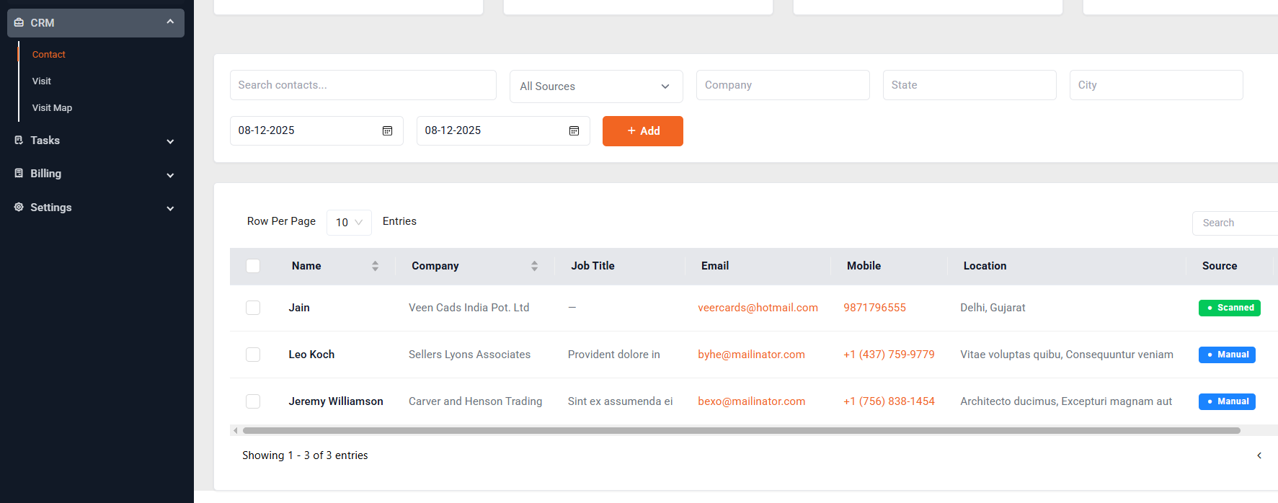Click the Billing sidebar icon
The image size is (1278, 503).
(19, 174)
